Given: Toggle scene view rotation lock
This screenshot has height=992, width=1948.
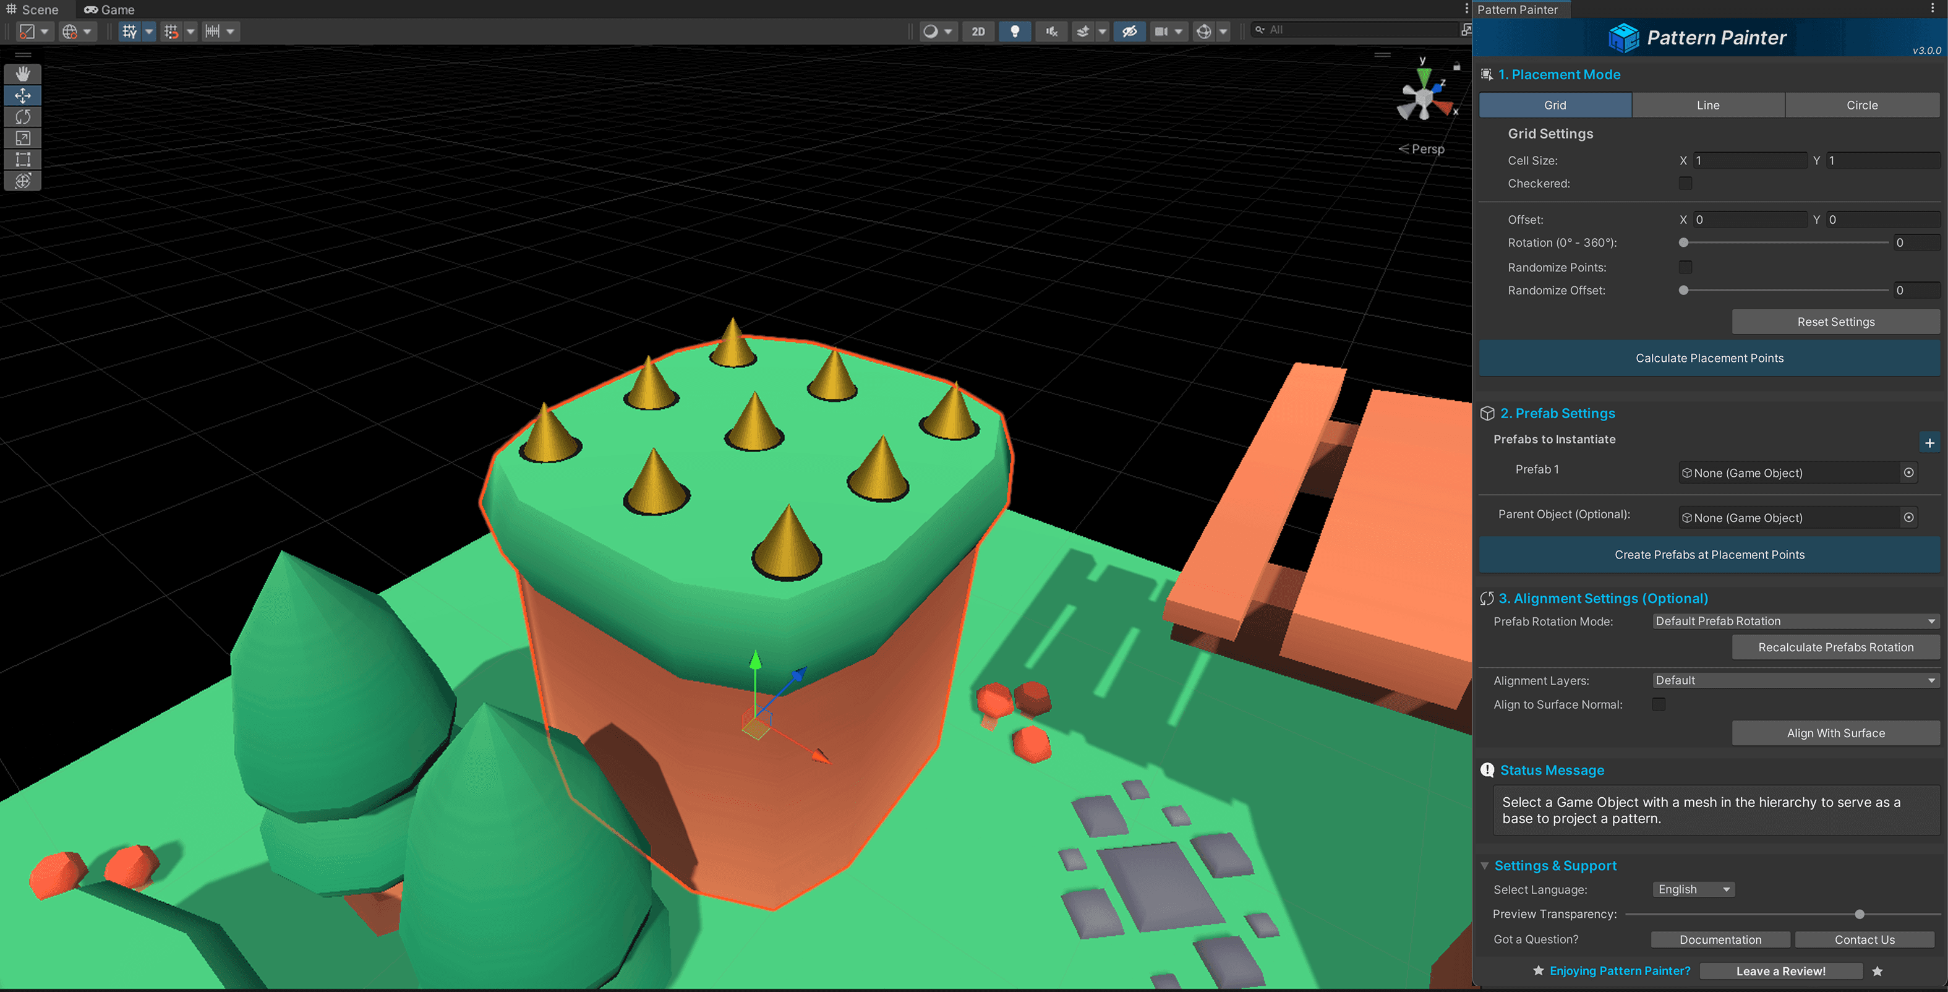Looking at the screenshot, I should point(1456,66).
